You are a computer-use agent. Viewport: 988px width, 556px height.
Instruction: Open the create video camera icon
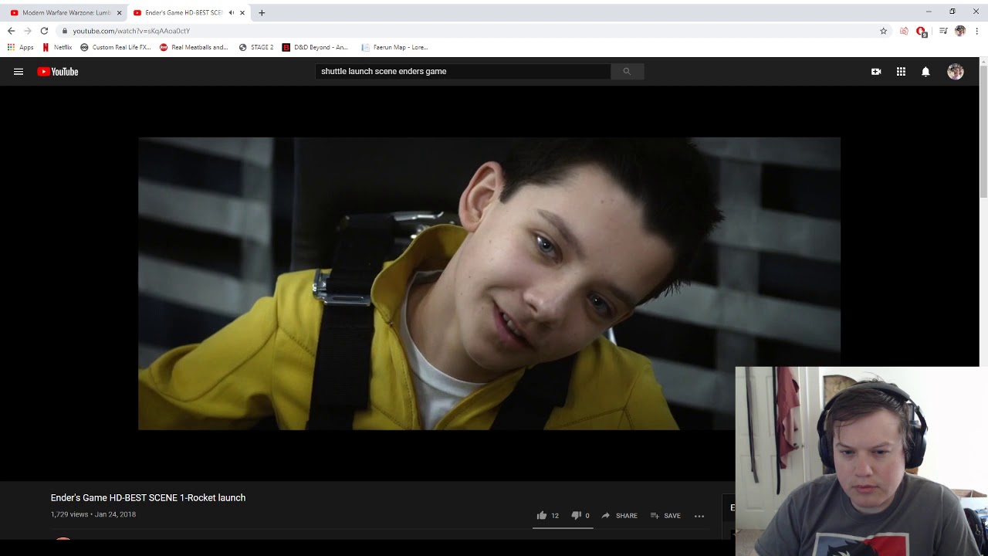pyautogui.click(x=876, y=72)
